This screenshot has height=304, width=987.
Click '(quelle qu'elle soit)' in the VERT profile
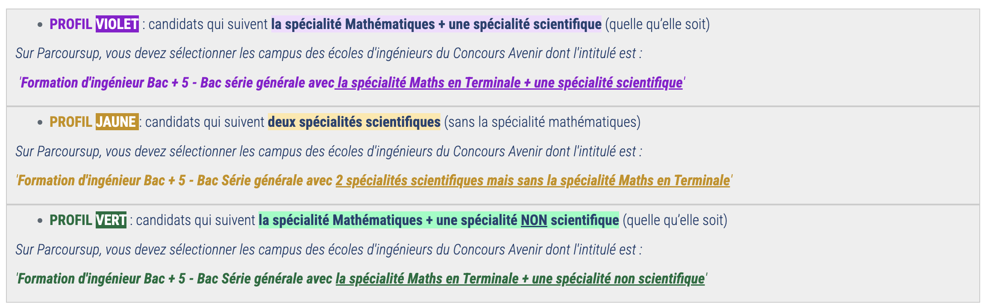pos(675,220)
